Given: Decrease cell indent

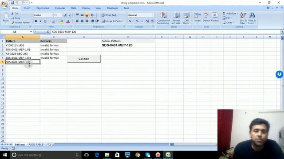Looking at the screenshot, I should click(x=92, y=21).
